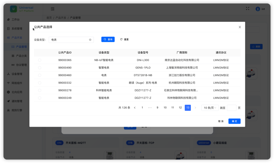
Task: Close the 公共产品选择 dialog with the X icon
Action: pyautogui.click(x=240, y=27)
